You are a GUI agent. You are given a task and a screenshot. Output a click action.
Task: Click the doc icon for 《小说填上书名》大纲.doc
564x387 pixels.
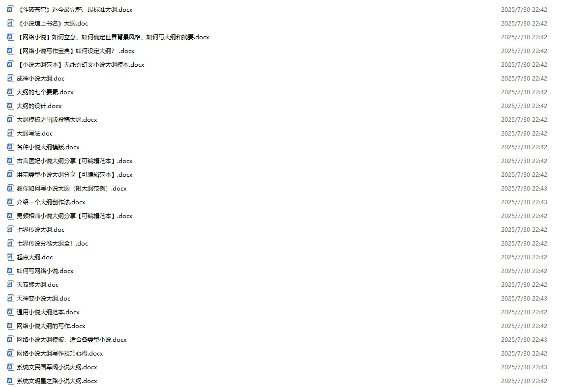[10, 24]
